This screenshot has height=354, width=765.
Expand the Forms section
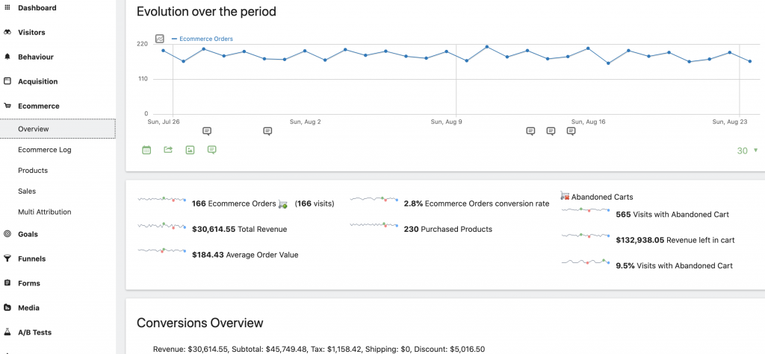(x=29, y=283)
